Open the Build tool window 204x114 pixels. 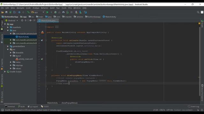click(21, 106)
